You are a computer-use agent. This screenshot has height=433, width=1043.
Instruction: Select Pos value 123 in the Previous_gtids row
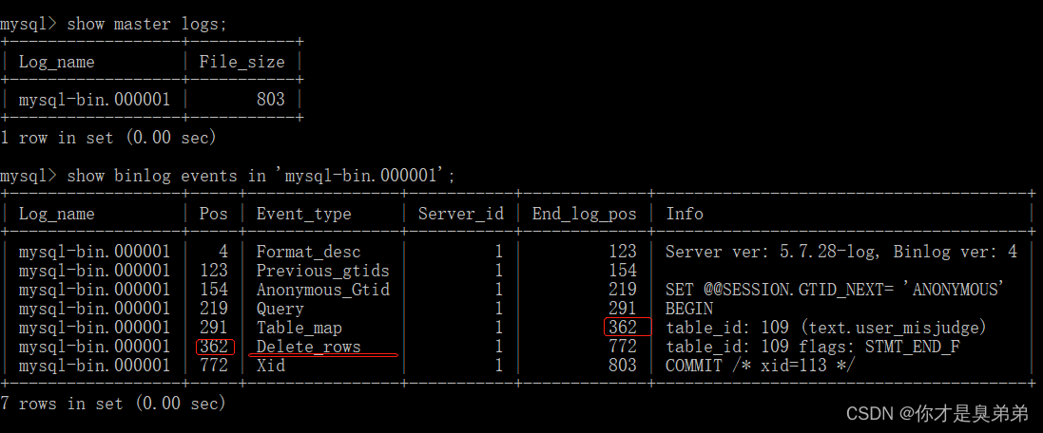tap(214, 271)
